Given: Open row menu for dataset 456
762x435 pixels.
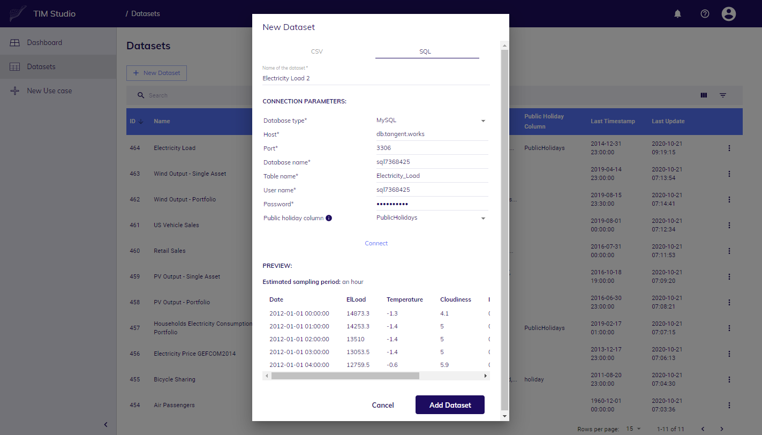Looking at the screenshot, I should pos(729,354).
